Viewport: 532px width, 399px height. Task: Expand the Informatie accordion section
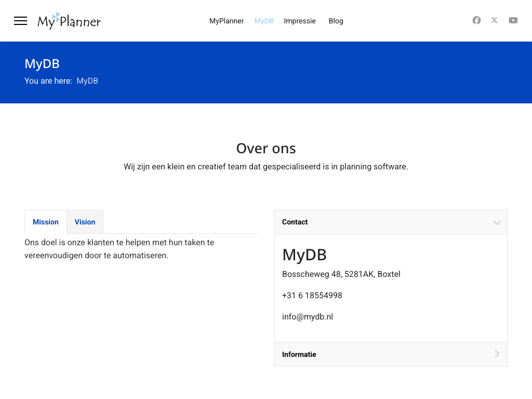[299, 354]
